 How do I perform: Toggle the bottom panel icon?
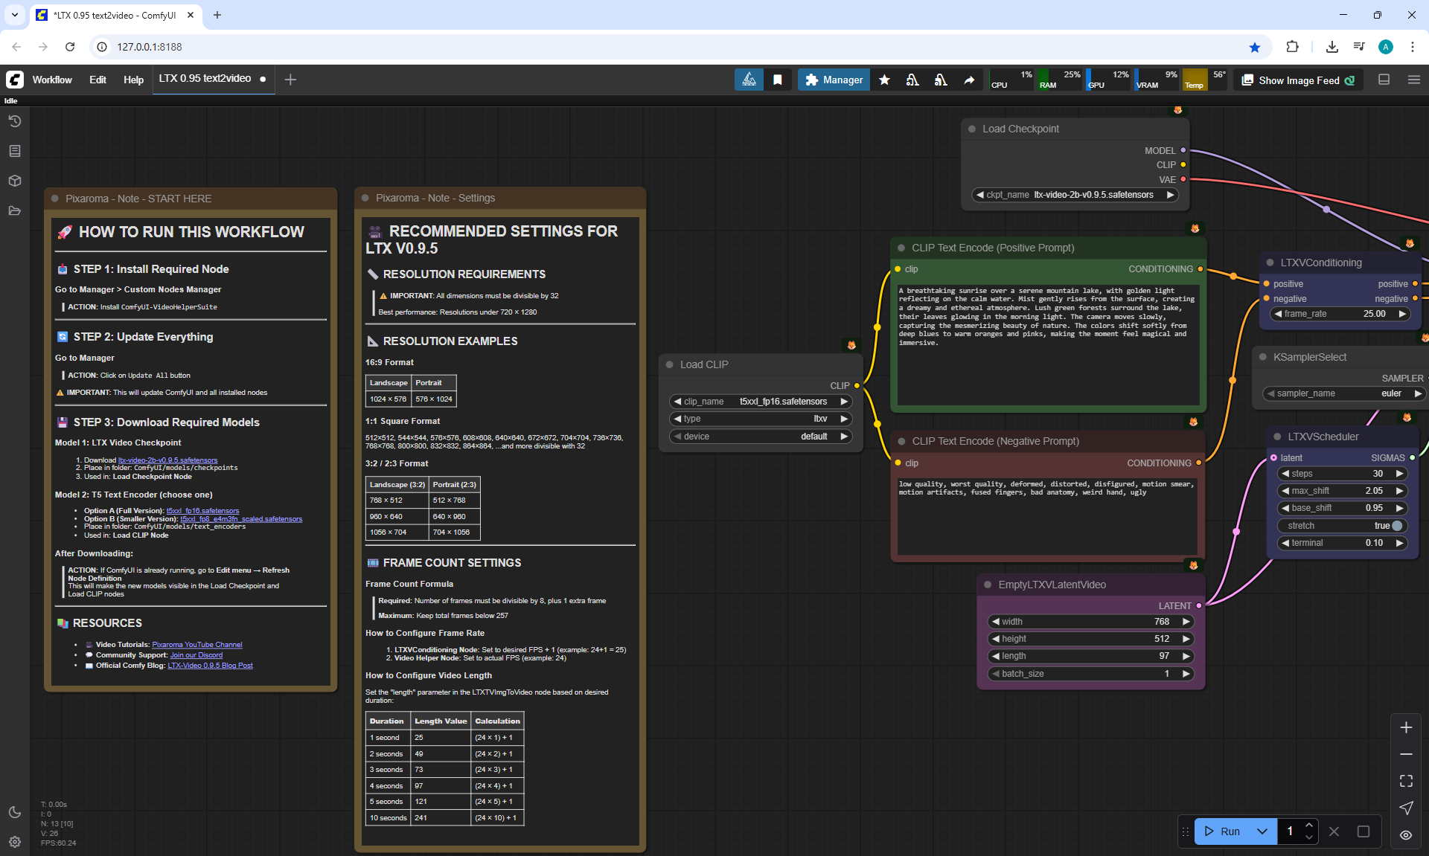click(1384, 80)
